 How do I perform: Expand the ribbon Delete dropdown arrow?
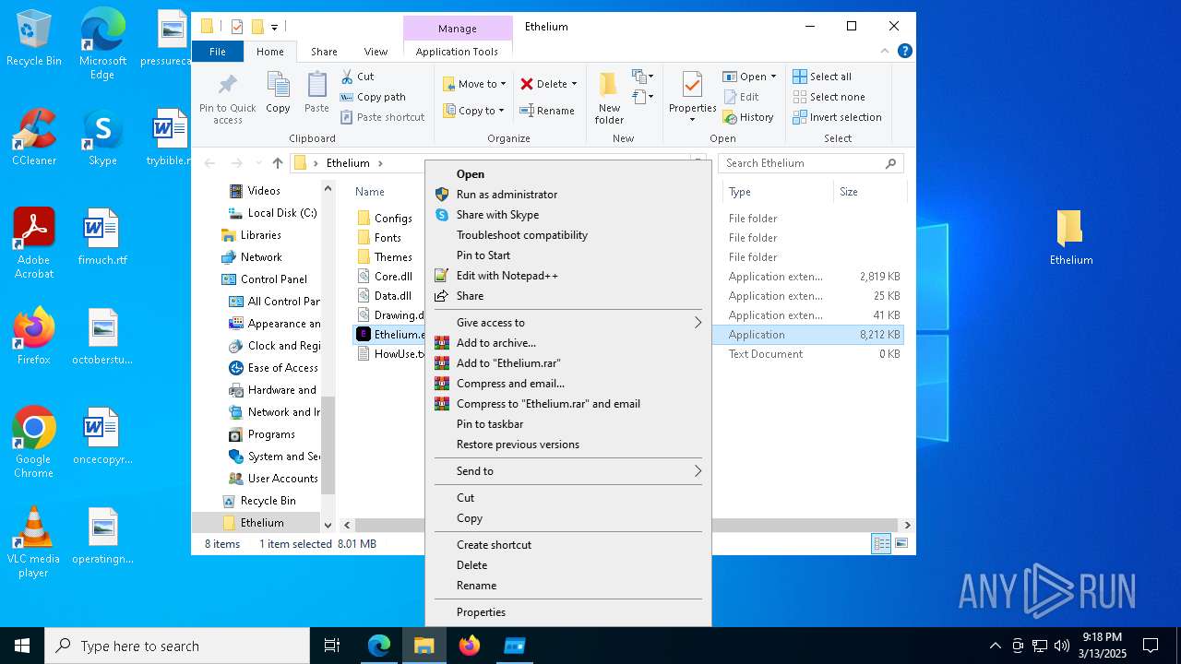point(574,84)
